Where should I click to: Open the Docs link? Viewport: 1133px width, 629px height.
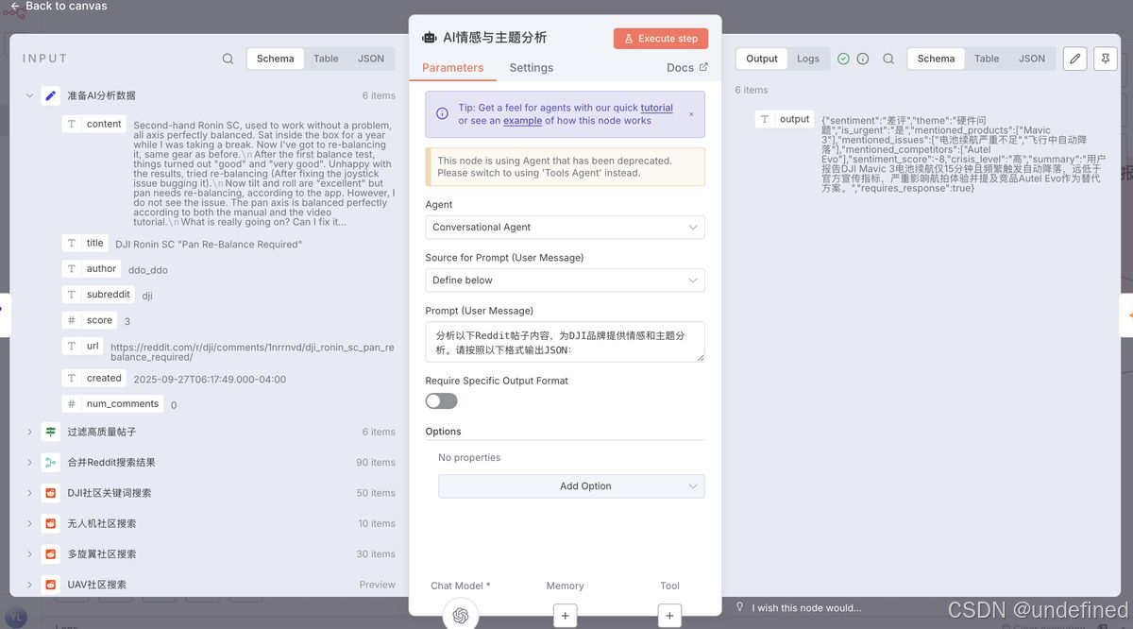pyautogui.click(x=685, y=67)
